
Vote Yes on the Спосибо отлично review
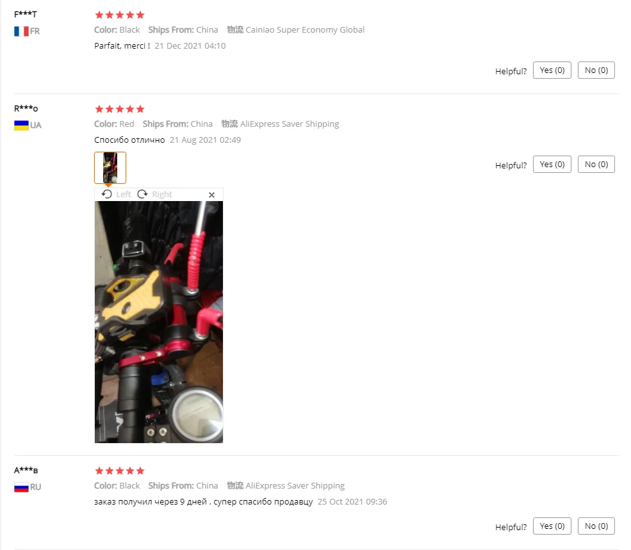point(552,164)
